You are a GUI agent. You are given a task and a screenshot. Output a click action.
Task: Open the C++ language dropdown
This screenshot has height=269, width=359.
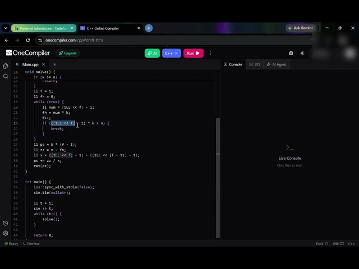pos(171,53)
